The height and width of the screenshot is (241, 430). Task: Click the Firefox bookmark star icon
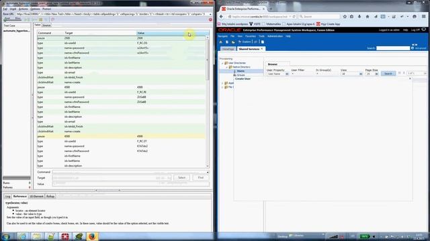[345, 17]
